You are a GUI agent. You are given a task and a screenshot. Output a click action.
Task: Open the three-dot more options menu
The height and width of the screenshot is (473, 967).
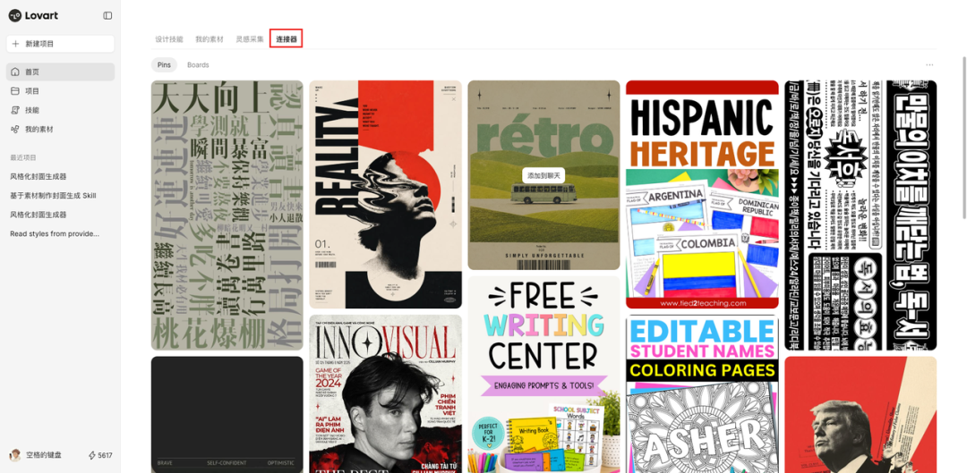point(929,64)
